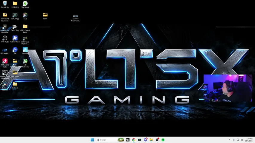Screen dimensions: 255x143
Task: Open the Windows Start menu
Action: 92,140
